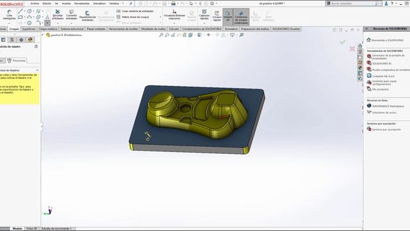Viewport: 410px width, 231px height.
Task: Click Zoom to fit magnifier icon
Action: [x=161, y=35]
